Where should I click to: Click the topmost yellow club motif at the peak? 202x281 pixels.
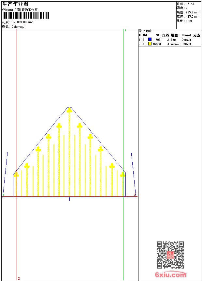pos(69,110)
